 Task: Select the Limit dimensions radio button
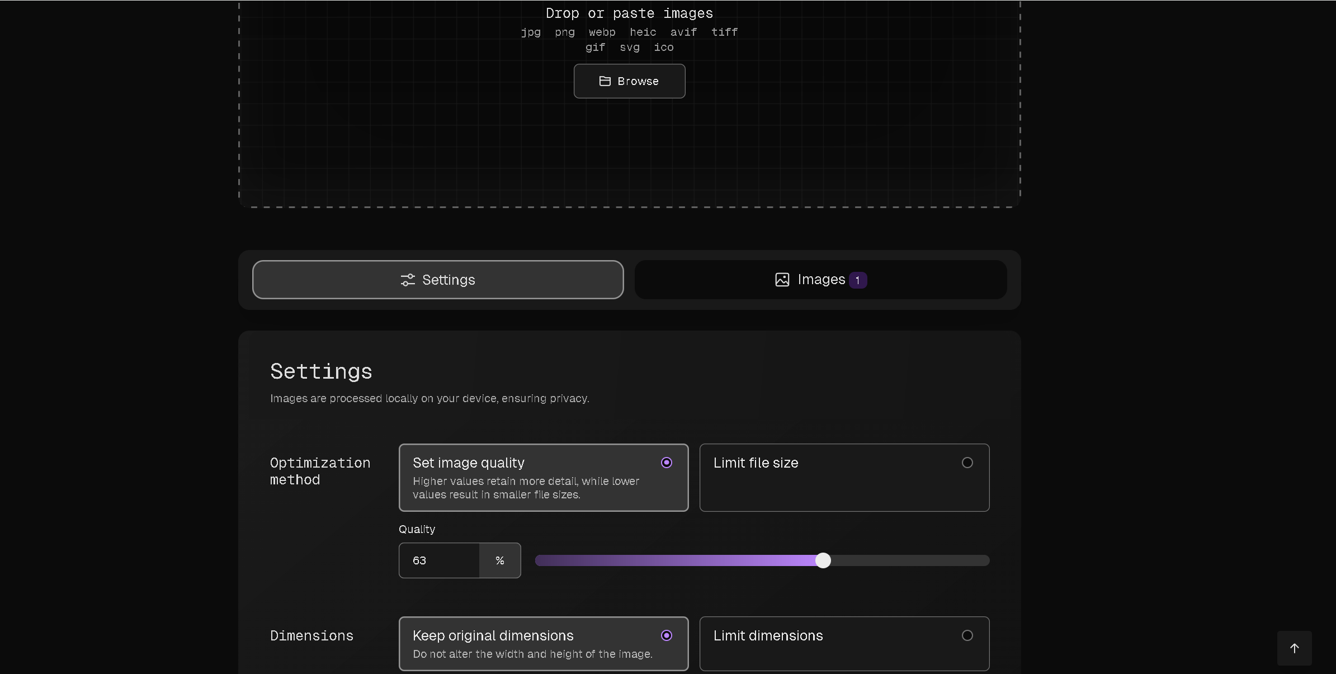(x=967, y=635)
